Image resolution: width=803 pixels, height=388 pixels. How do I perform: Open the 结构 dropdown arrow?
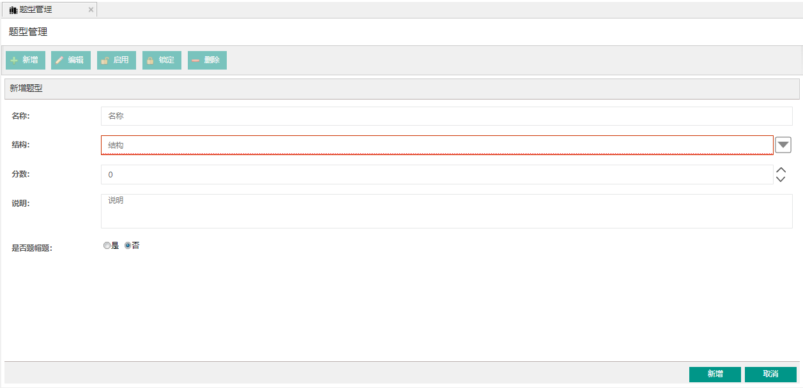click(x=783, y=145)
